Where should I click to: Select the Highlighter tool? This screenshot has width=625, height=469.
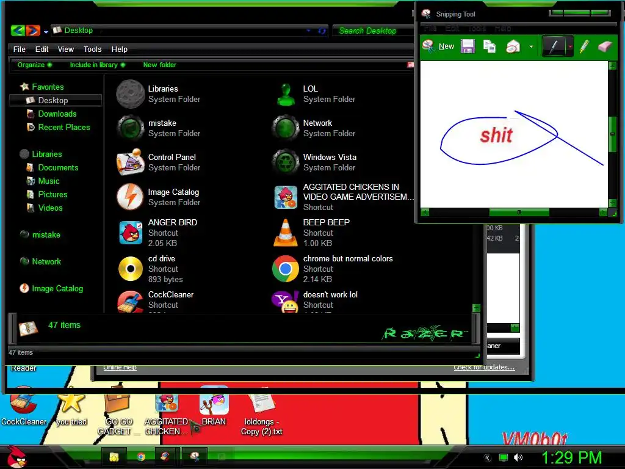(584, 46)
